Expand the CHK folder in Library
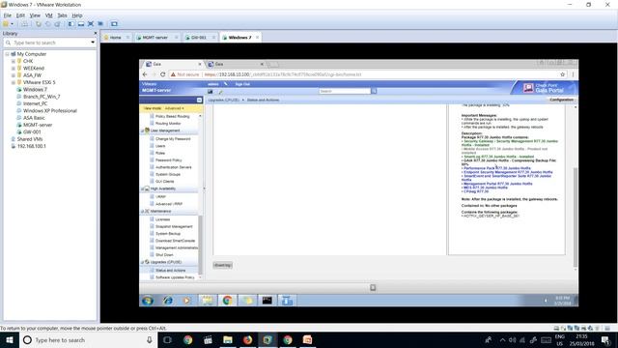 pos(13,61)
